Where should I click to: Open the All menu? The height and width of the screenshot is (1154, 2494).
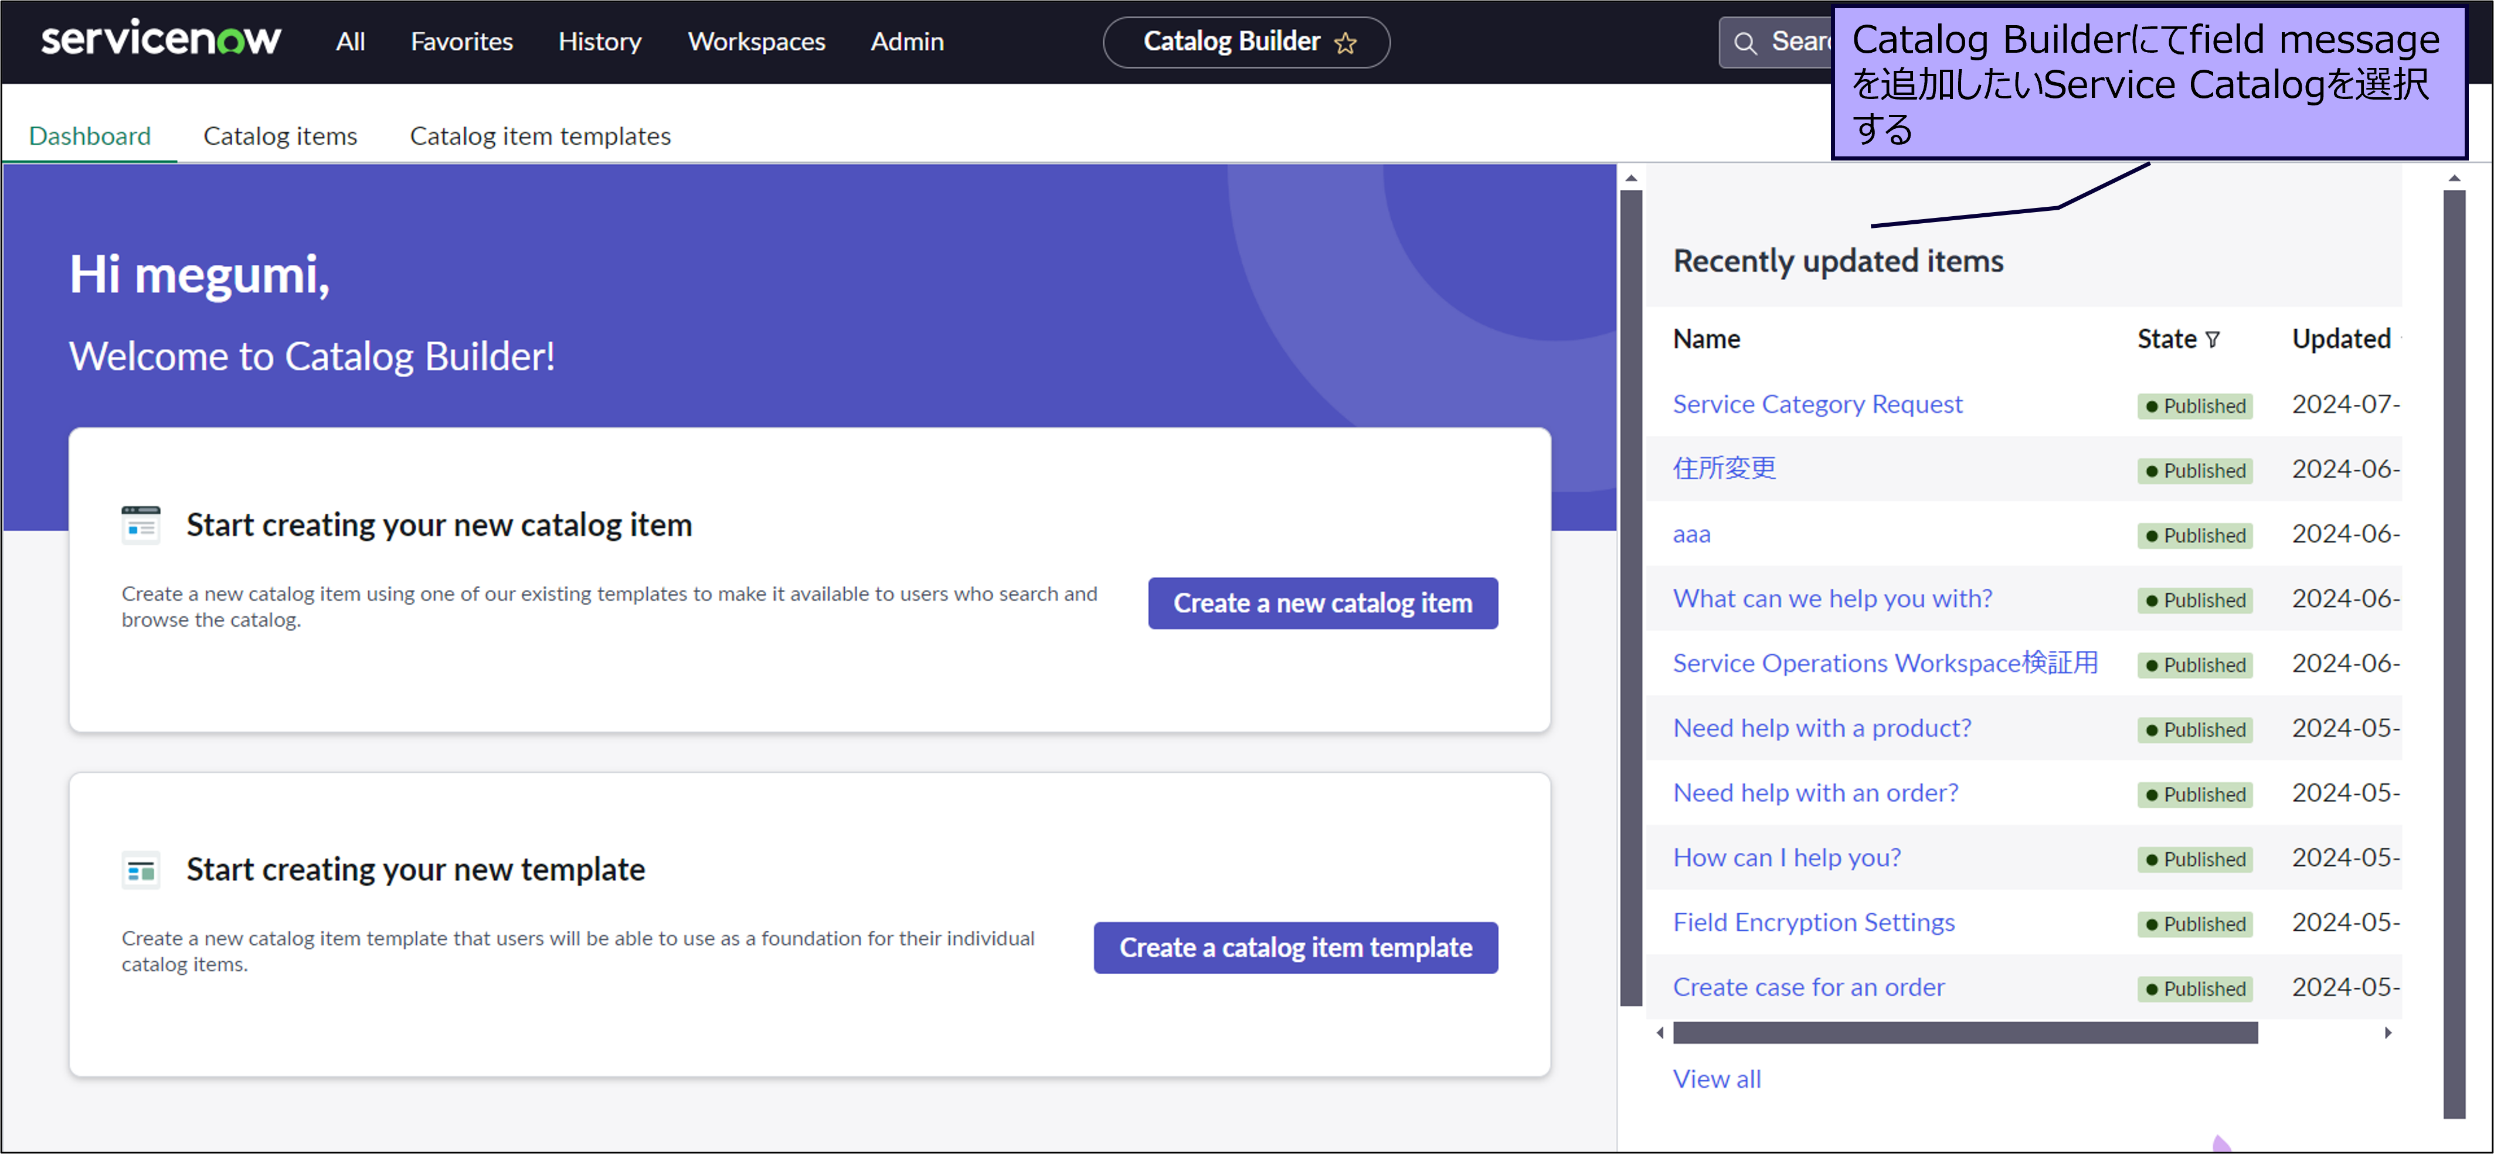point(349,42)
